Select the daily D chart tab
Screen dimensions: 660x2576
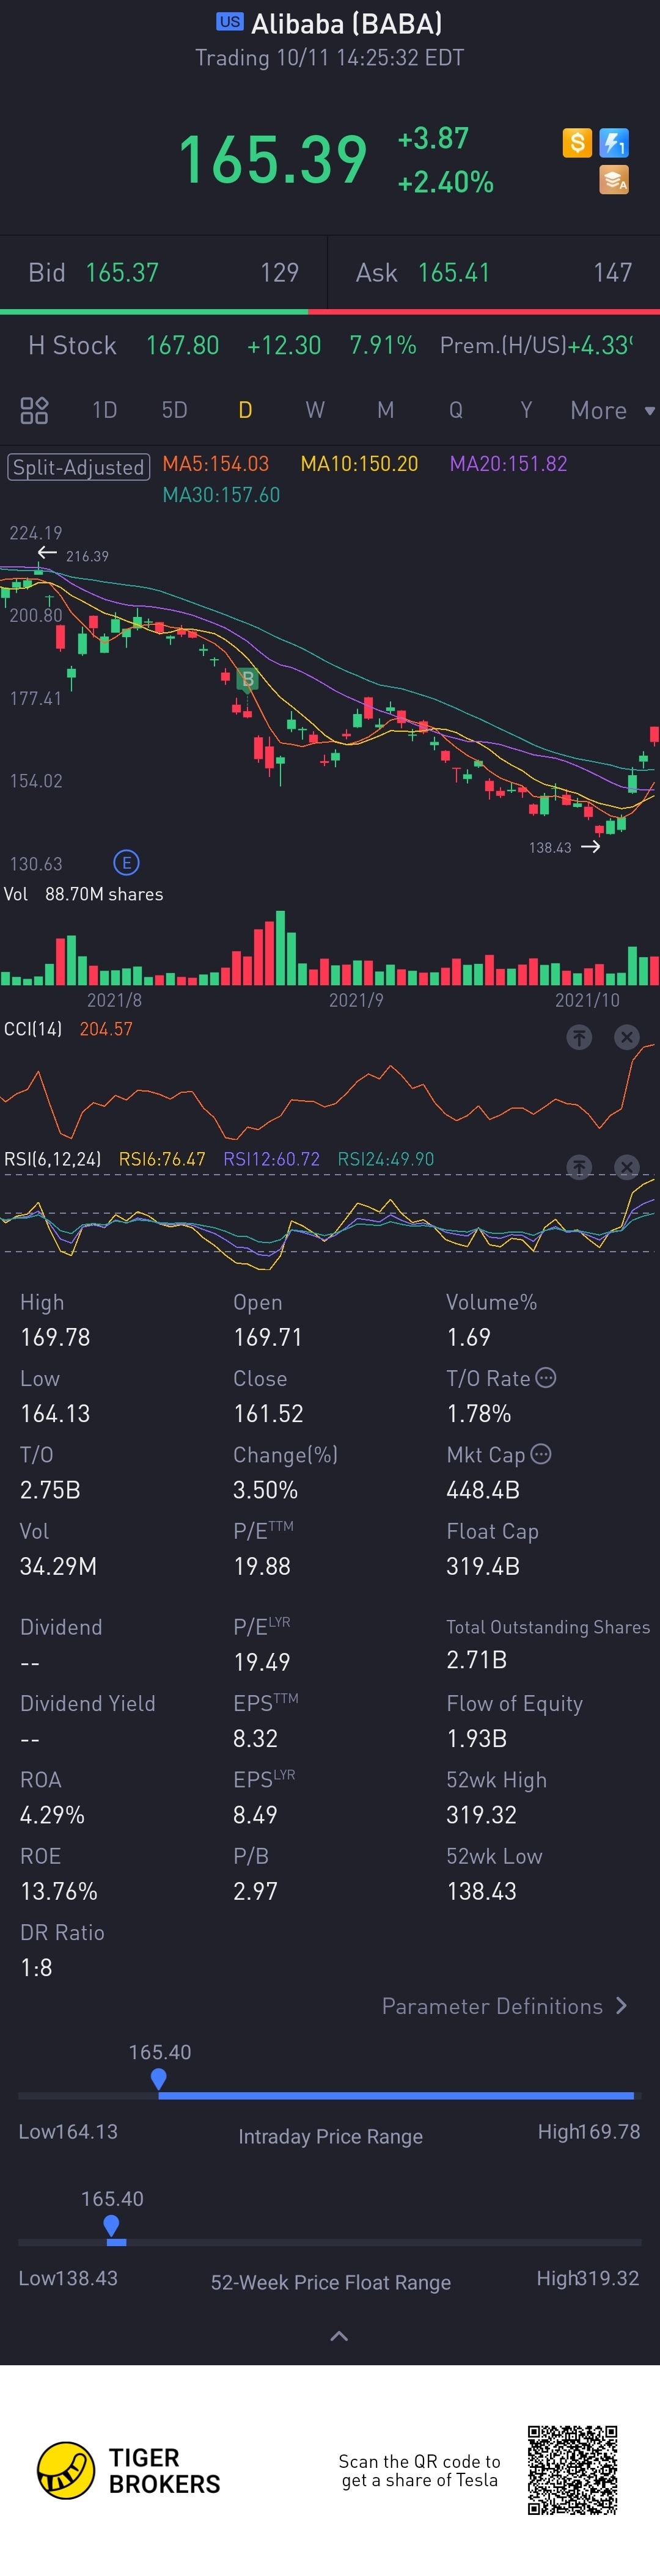[x=245, y=410]
